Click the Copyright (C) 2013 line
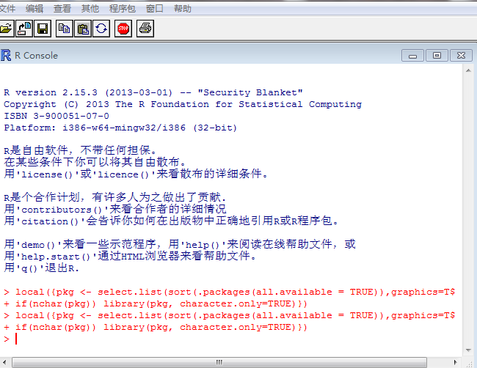477x368 pixels. [x=183, y=104]
